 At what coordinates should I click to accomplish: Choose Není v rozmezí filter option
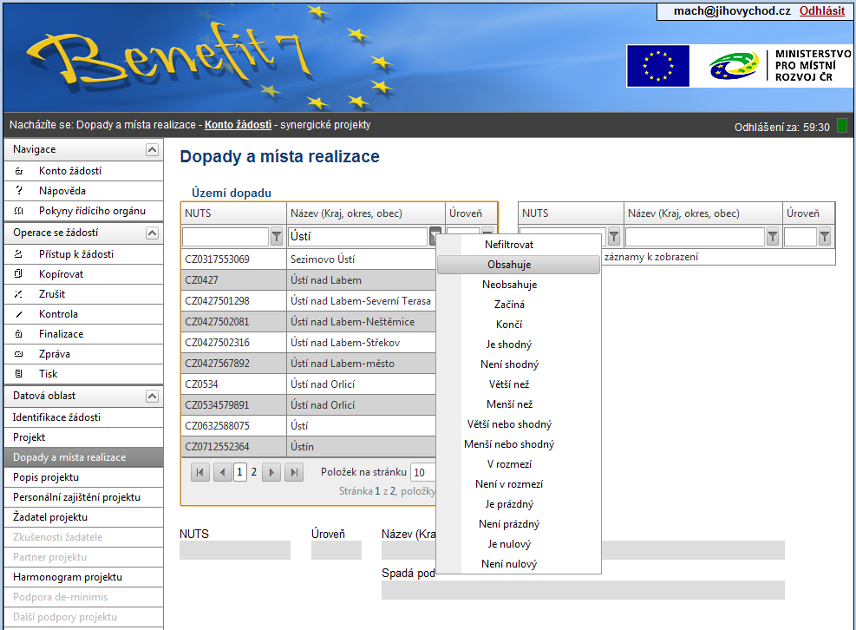coord(509,484)
